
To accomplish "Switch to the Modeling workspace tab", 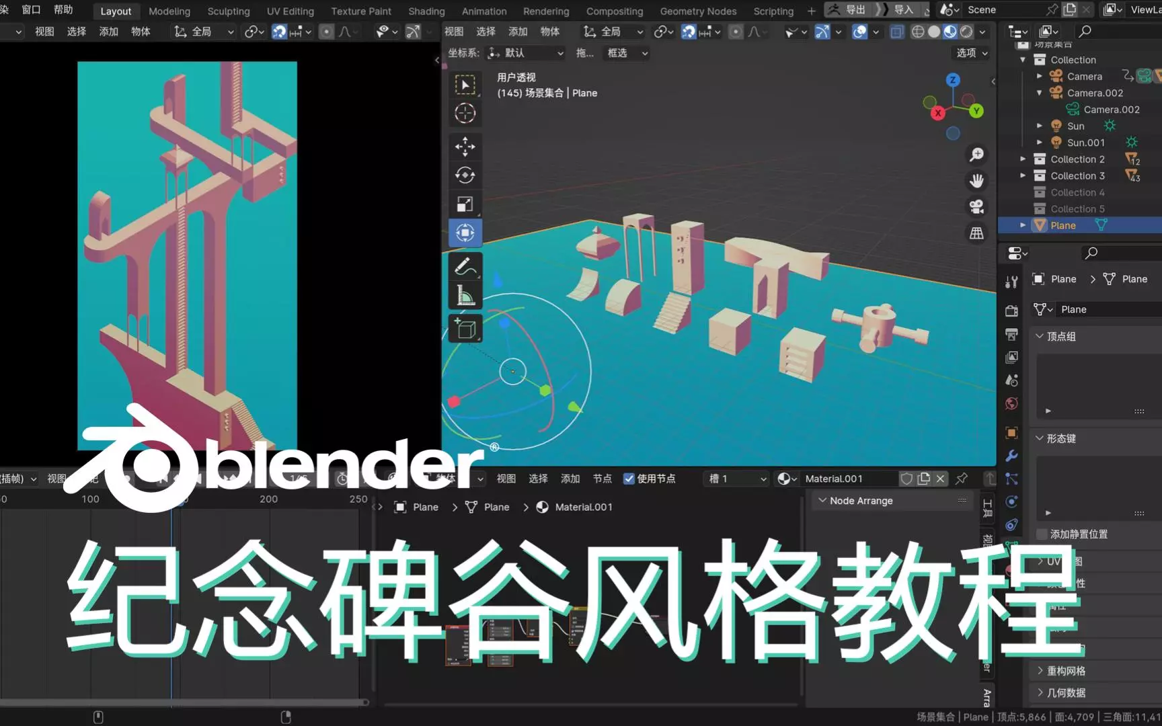I will point(169,11).
